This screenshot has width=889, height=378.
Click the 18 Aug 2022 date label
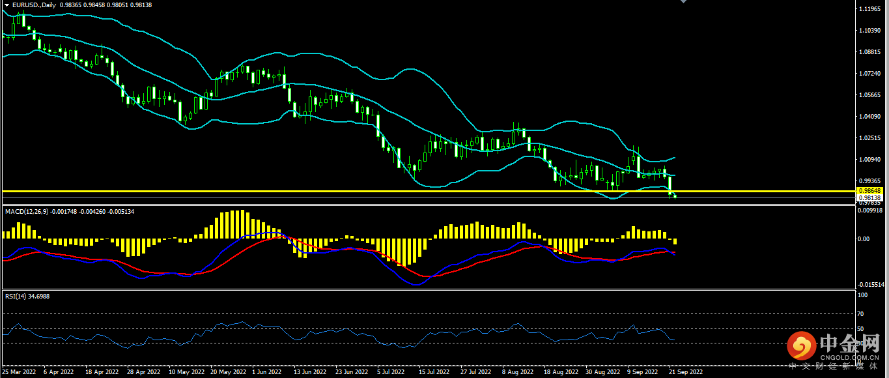pos(561,372)
